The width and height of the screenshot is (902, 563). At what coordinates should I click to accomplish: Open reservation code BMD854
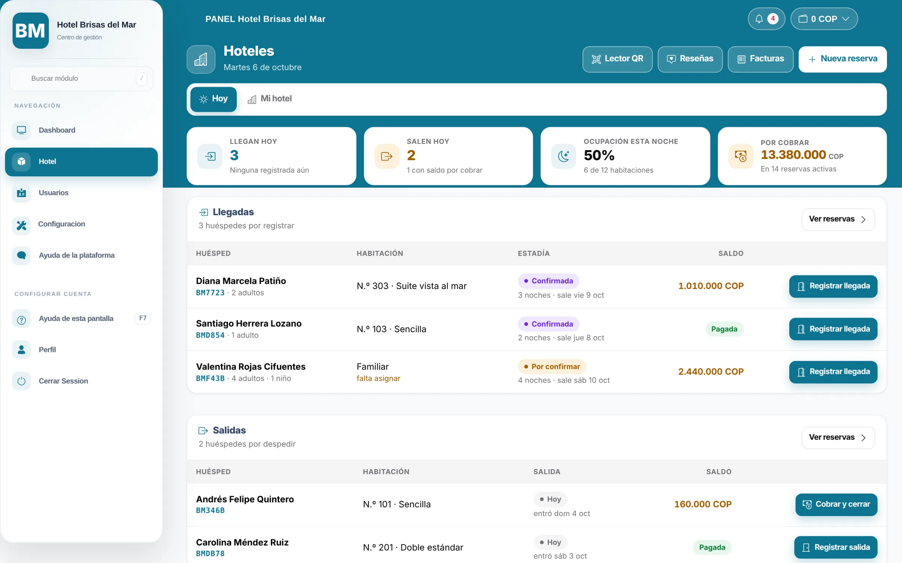tap(210, 336)
